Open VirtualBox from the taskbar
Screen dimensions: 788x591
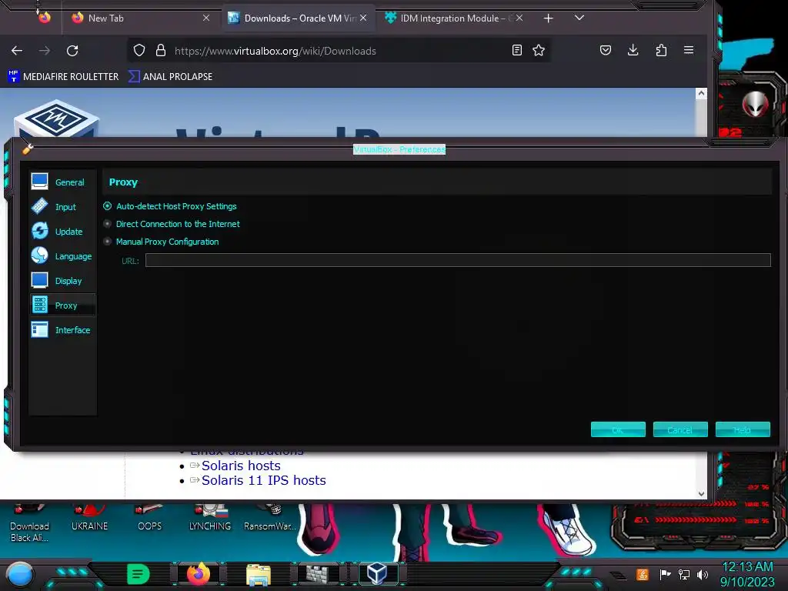coord(377,573)
